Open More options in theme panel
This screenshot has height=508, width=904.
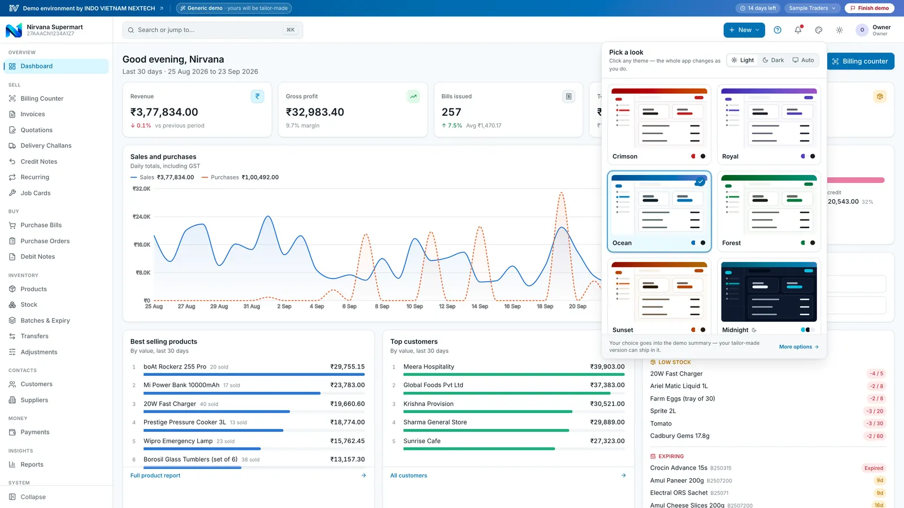799,347
